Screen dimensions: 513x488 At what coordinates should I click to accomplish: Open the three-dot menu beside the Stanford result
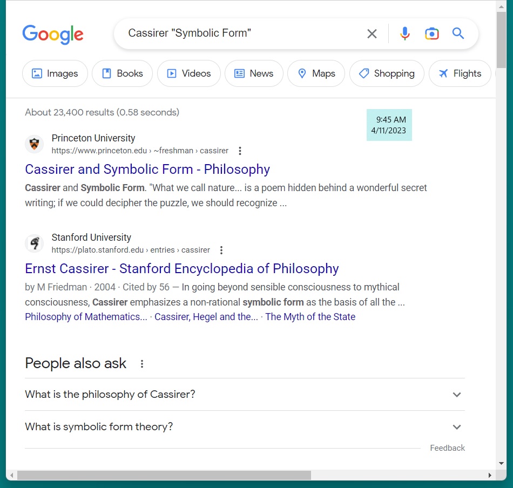[221, 250]
